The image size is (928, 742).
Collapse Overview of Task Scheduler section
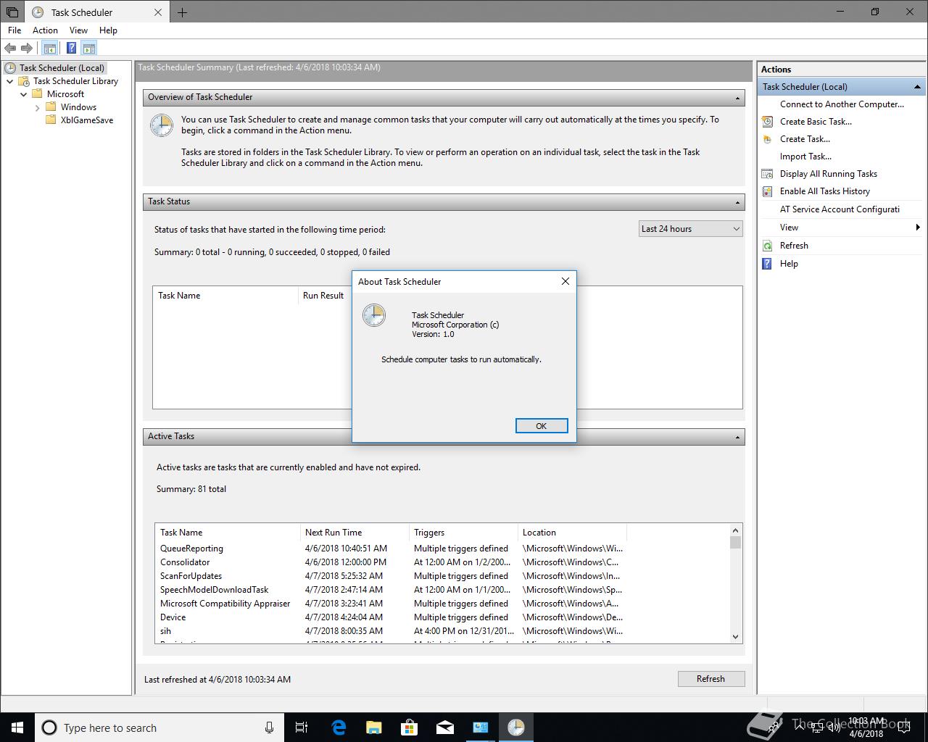pos(737,98)
